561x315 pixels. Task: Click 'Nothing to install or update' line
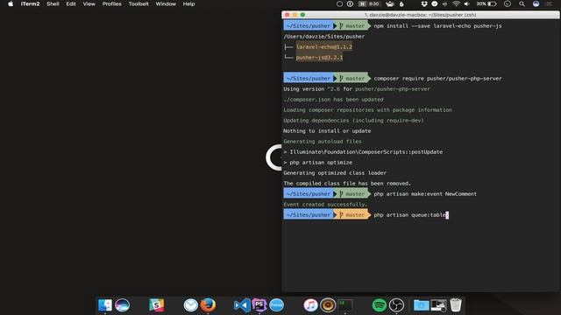(327, 131)
